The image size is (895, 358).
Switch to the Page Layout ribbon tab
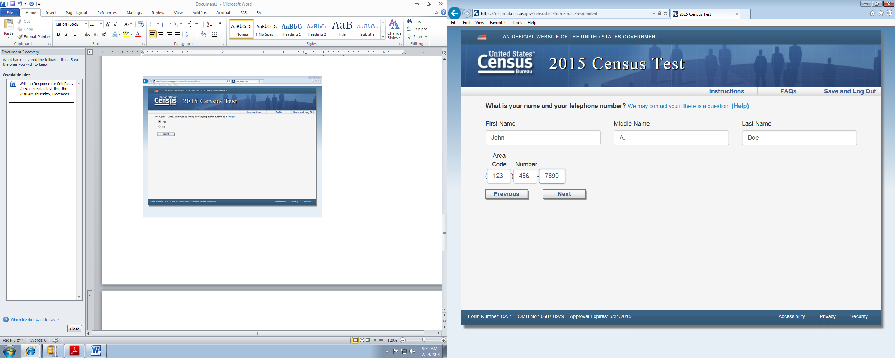pyautogui.click(x=77, y=13)
